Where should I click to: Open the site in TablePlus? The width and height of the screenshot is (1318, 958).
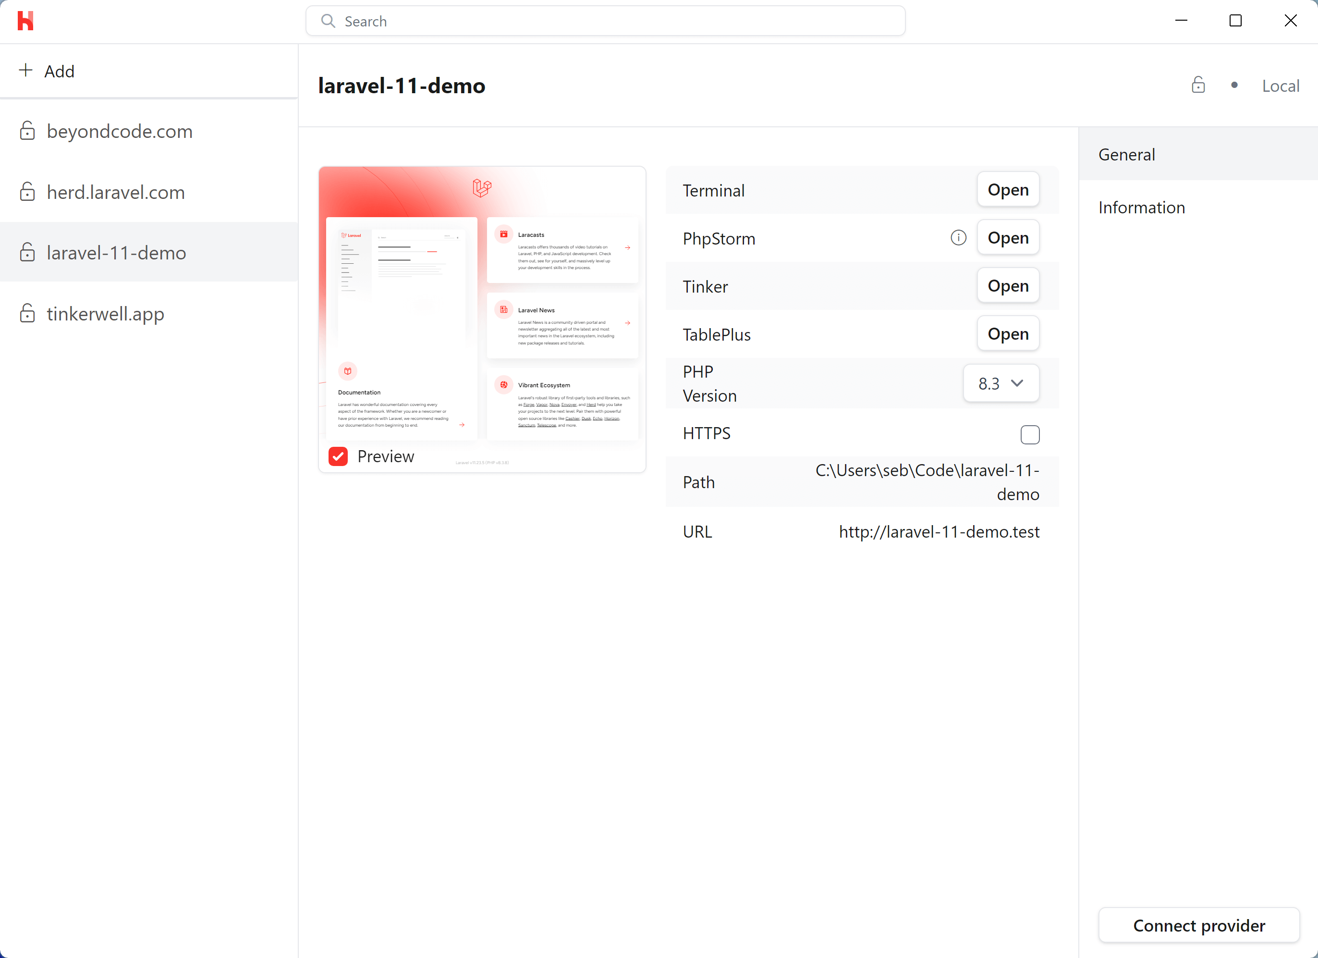pyautogui.click(x=1008, y=334)
